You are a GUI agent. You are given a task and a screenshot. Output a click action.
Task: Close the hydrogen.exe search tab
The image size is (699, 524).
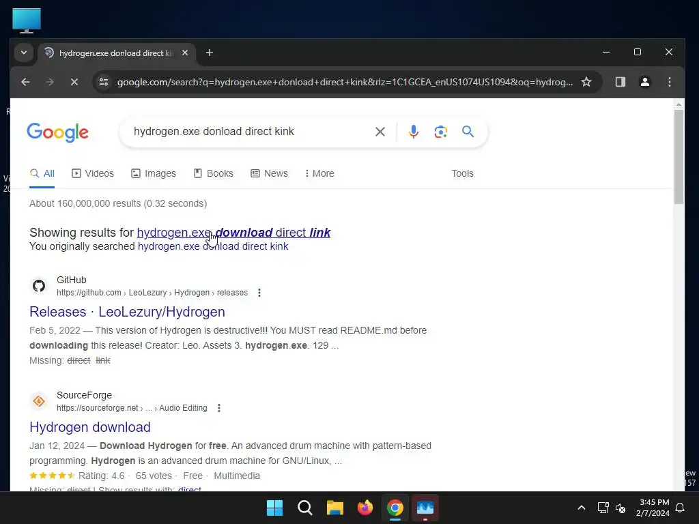pos(184,53)
